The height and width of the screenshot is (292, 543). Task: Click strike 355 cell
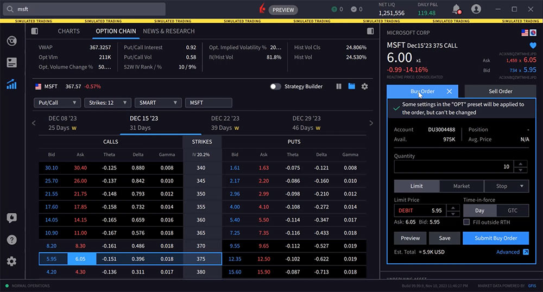pos(201,207)
